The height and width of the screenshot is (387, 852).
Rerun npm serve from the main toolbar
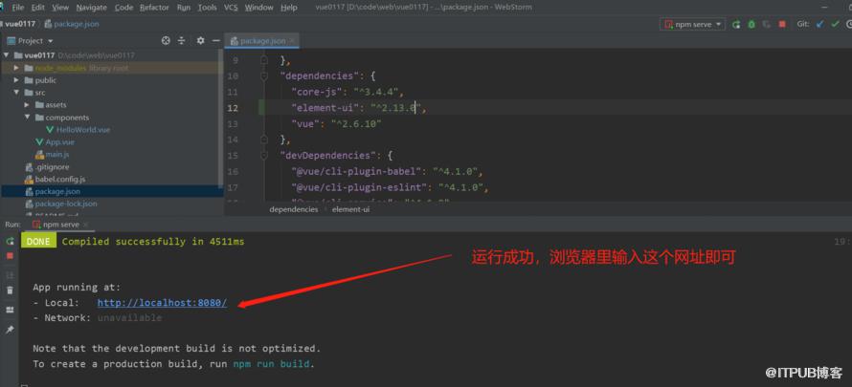(736, 25)
